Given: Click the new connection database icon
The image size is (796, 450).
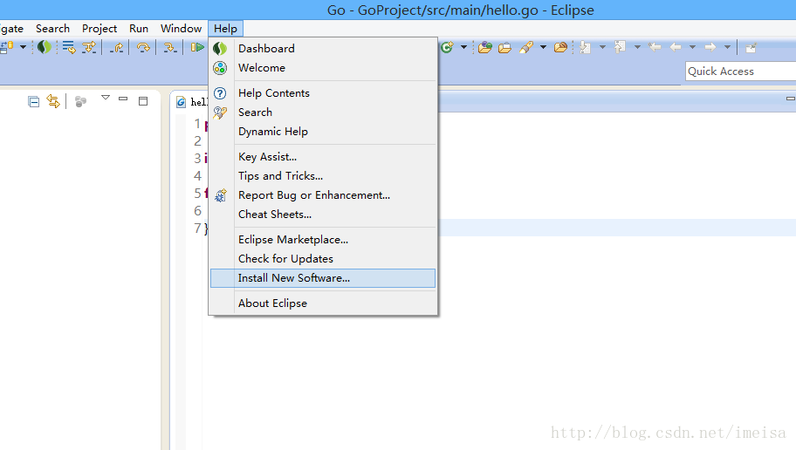Looking at the screenshot, I should pyautogui.click(x=7, y=47).
